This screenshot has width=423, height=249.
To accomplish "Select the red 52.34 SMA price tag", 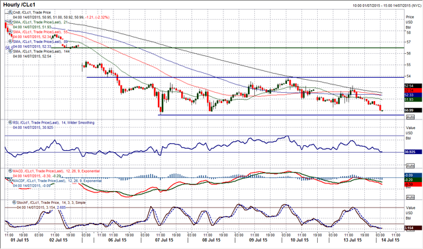I will pyautogui.click(x=413, y=91).
